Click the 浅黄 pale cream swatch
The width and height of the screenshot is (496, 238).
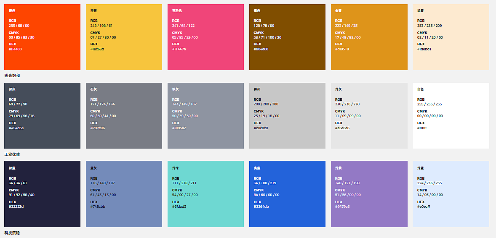click(451, 37)
